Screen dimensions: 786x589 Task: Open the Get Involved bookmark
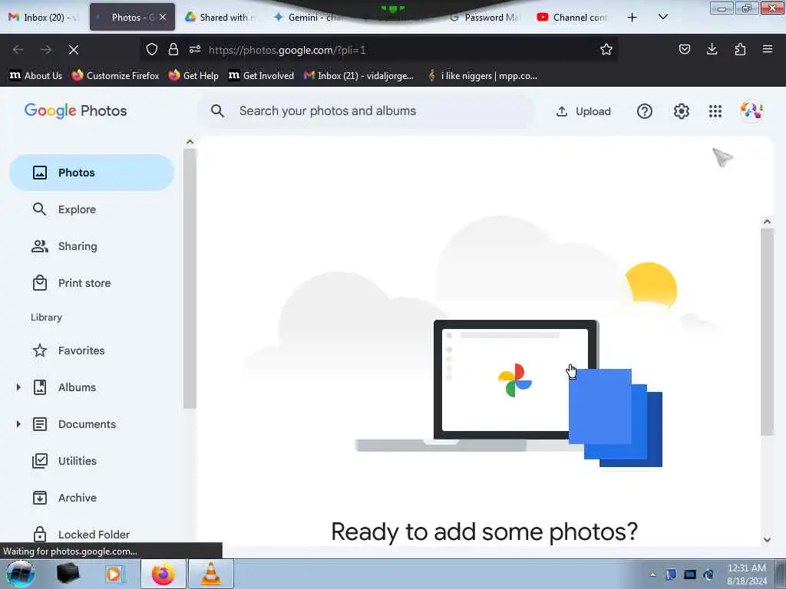(261, 76)
